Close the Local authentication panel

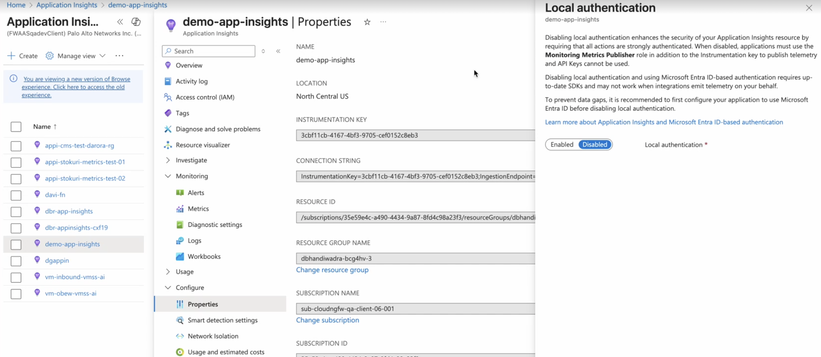(x=809, y=8)
